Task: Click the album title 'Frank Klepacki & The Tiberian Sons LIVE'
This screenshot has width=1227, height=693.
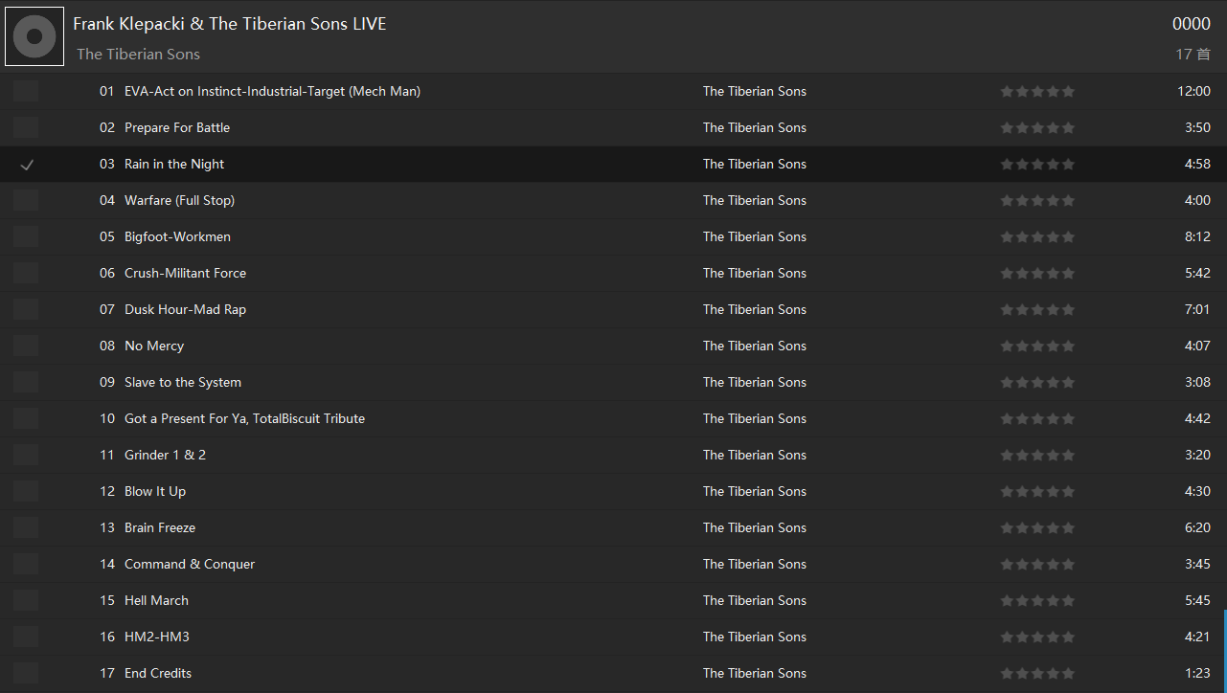Action: click(x=230, y=24)
